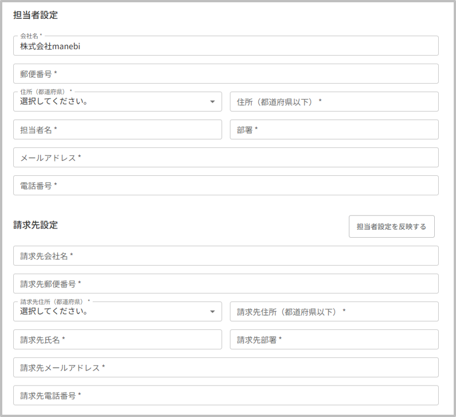Click the 請求先郵便番号 input field

point(226,284)
